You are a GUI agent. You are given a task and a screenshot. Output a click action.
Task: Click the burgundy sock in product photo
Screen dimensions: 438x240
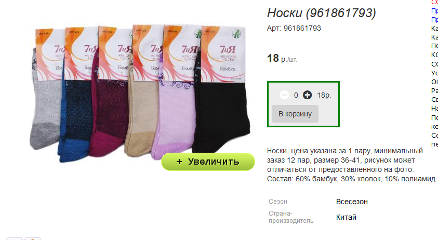click(109, 117)
